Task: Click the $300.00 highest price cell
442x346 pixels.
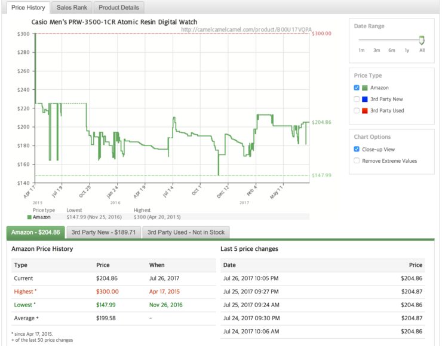Action: pos(108,292)
